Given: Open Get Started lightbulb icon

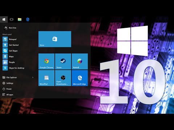Looking at the screenshot, I should (5, 45).
